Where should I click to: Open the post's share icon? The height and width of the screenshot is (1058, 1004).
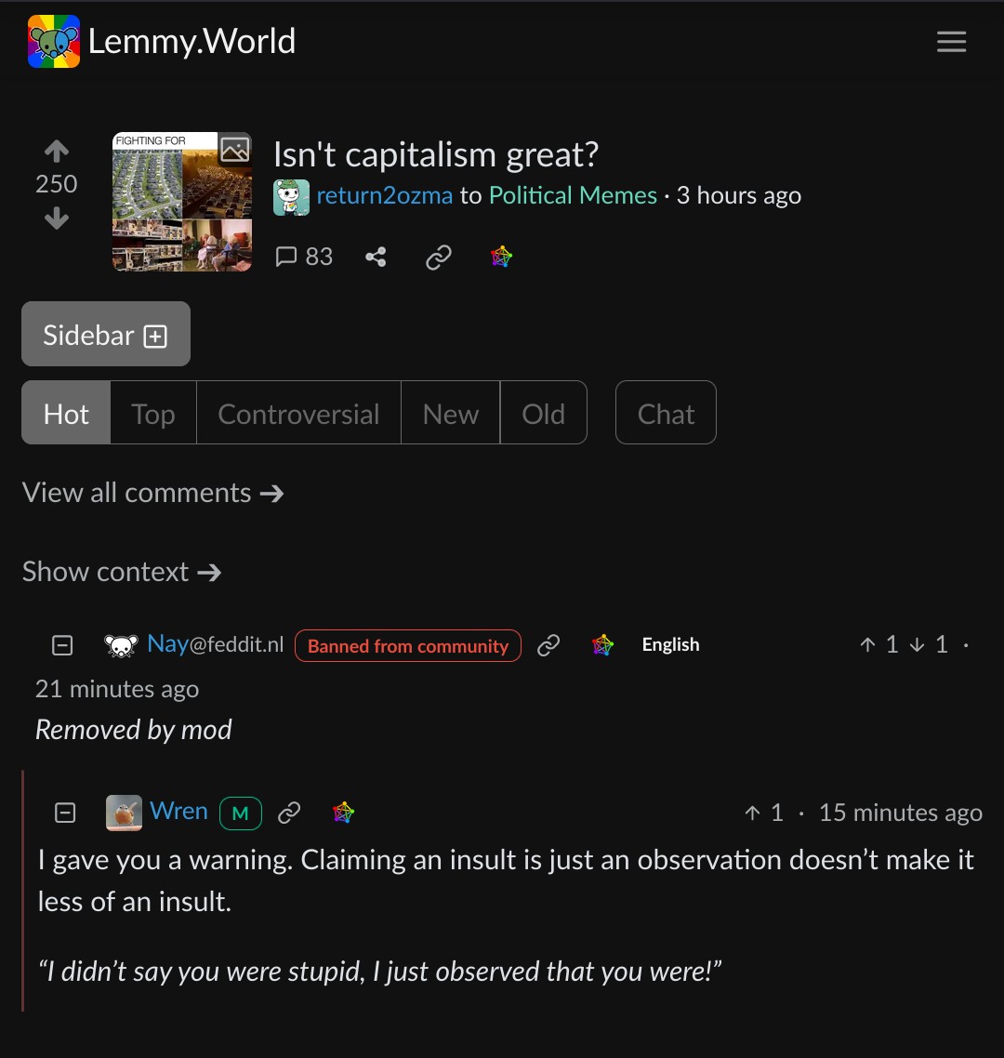pyautogui.click(x=376, y=258)
